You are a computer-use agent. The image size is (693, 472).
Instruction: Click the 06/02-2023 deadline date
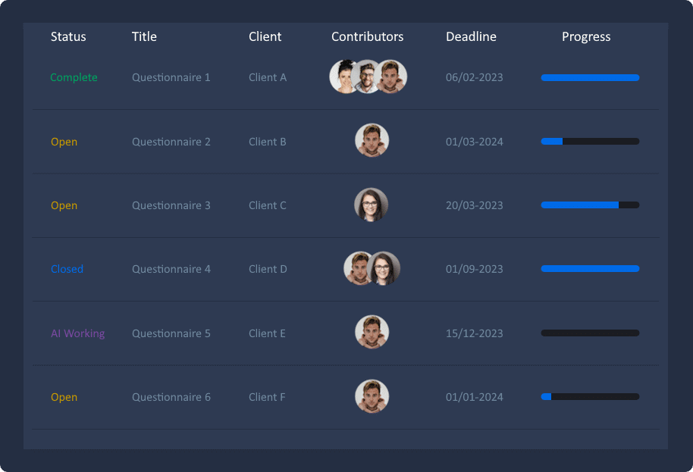474,77
